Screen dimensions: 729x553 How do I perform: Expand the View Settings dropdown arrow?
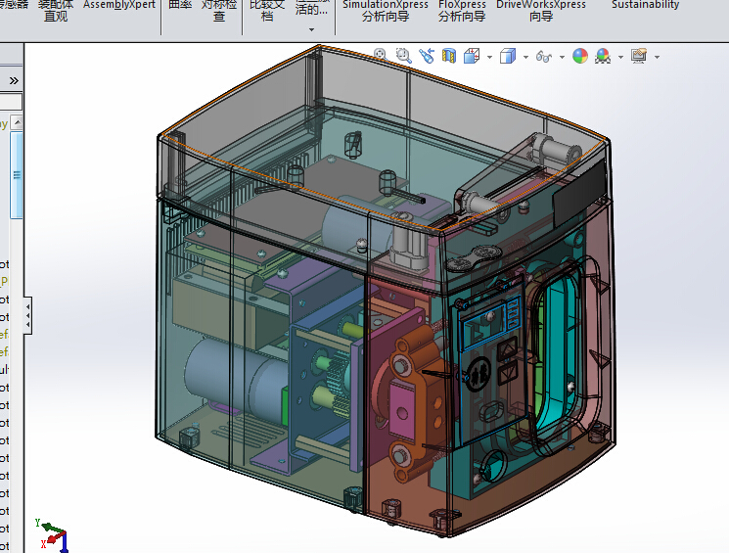(x=657, y=57)
